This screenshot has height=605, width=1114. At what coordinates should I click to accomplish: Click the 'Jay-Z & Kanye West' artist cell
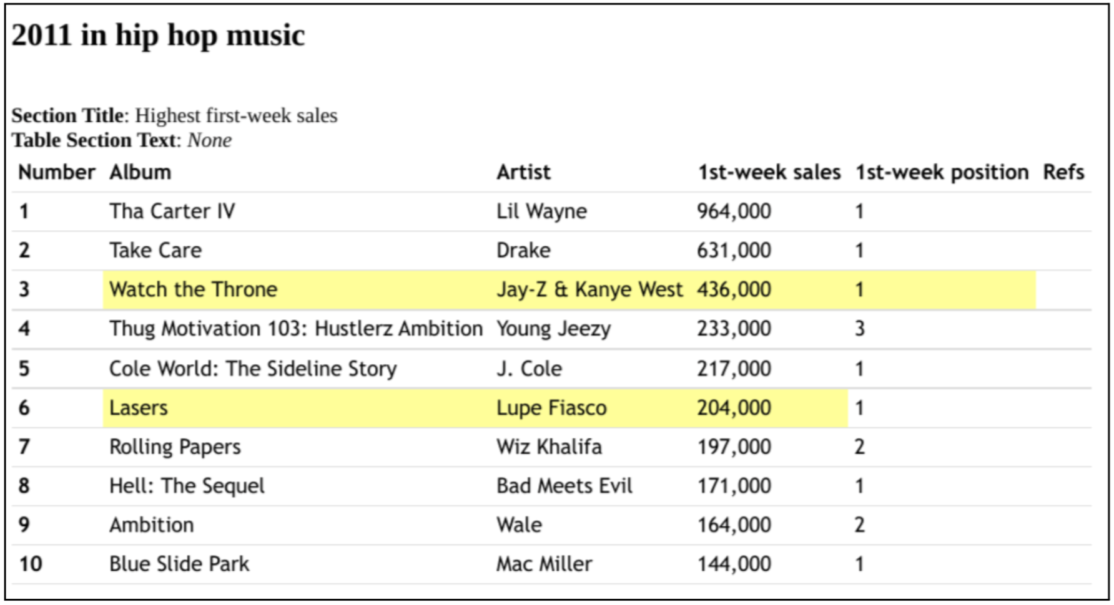point(589,290)
